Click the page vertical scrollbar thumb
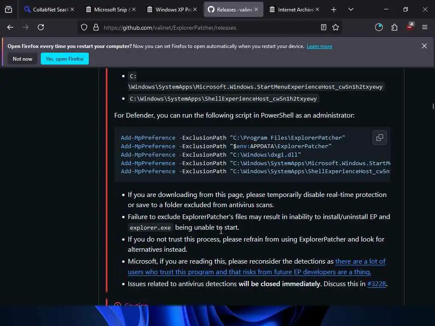This screenshot has height=326, width=435. pyautogui.click(x=433, y=106)
